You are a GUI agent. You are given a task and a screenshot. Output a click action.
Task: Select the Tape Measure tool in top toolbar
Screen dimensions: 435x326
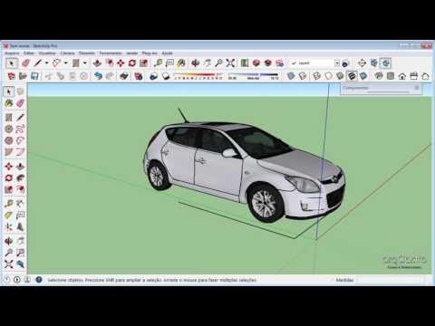click(158, 63)
